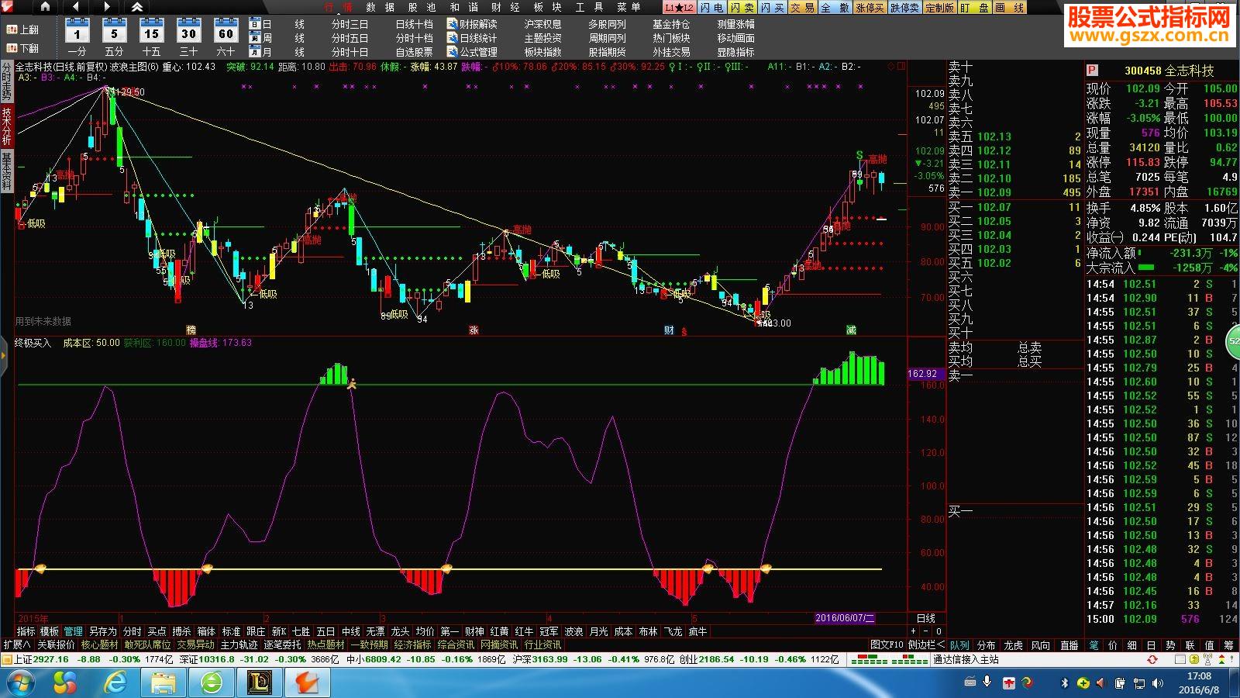The image size is (1240, 698).
Task: Click the 涨停买 limit-up buy button
Action: 870,7
